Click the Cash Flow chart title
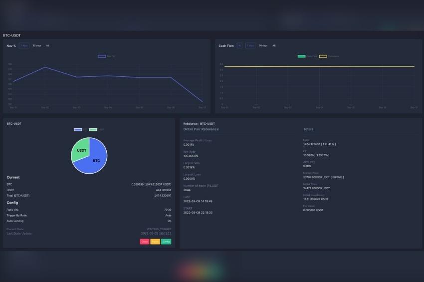Viewport: 424px width, 282px height. click(226, 46)
